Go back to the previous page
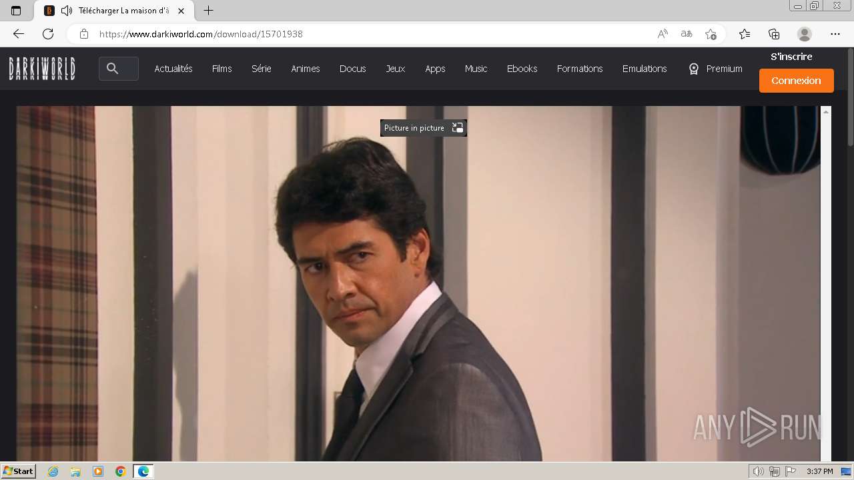 (19, 34)
